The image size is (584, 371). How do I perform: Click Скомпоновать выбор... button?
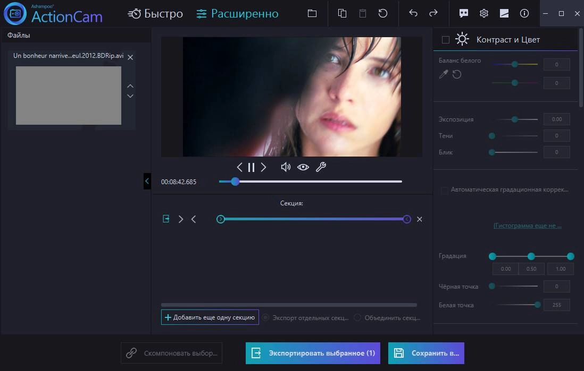[x=171, y=353]
